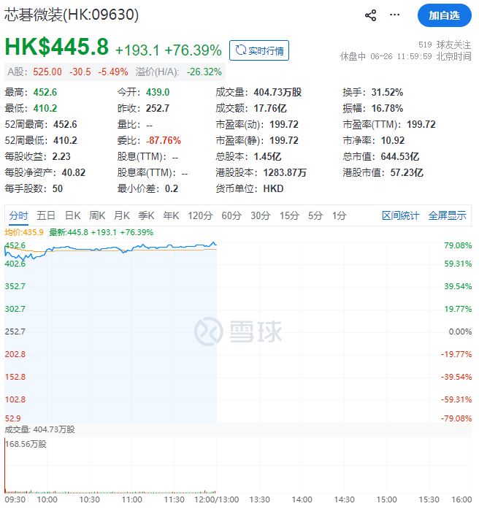
Task: Select the 年K chart tab
Action: (171, 215)
